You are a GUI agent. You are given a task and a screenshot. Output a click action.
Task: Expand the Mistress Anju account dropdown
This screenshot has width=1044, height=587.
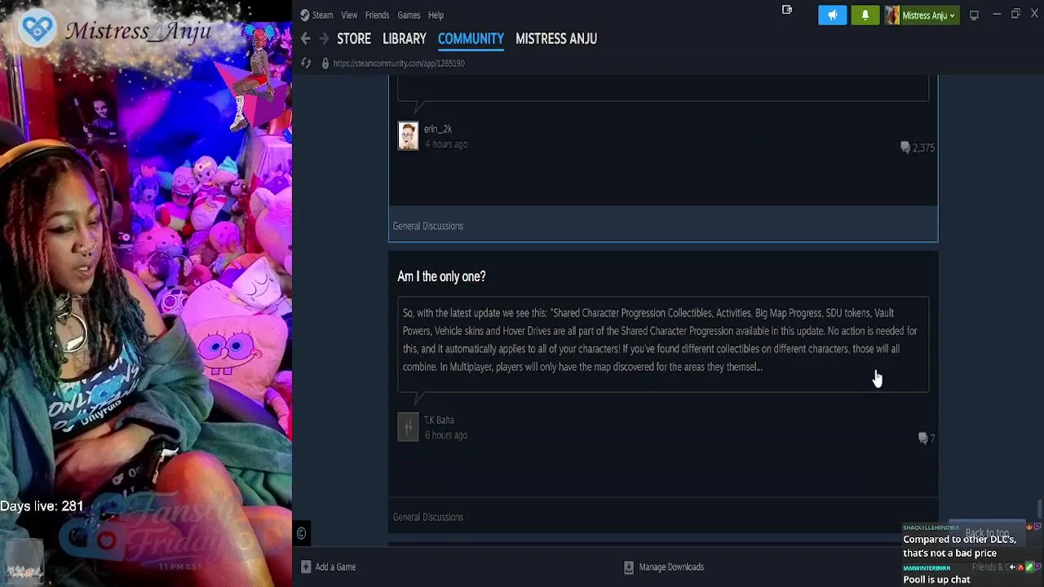click(x=928, y=15)
